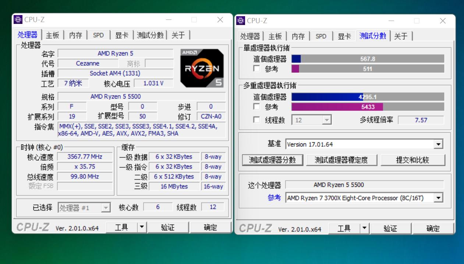Click the 提交和比较 submit button
This screenshot has height=264, width=464.
[413, 160]
